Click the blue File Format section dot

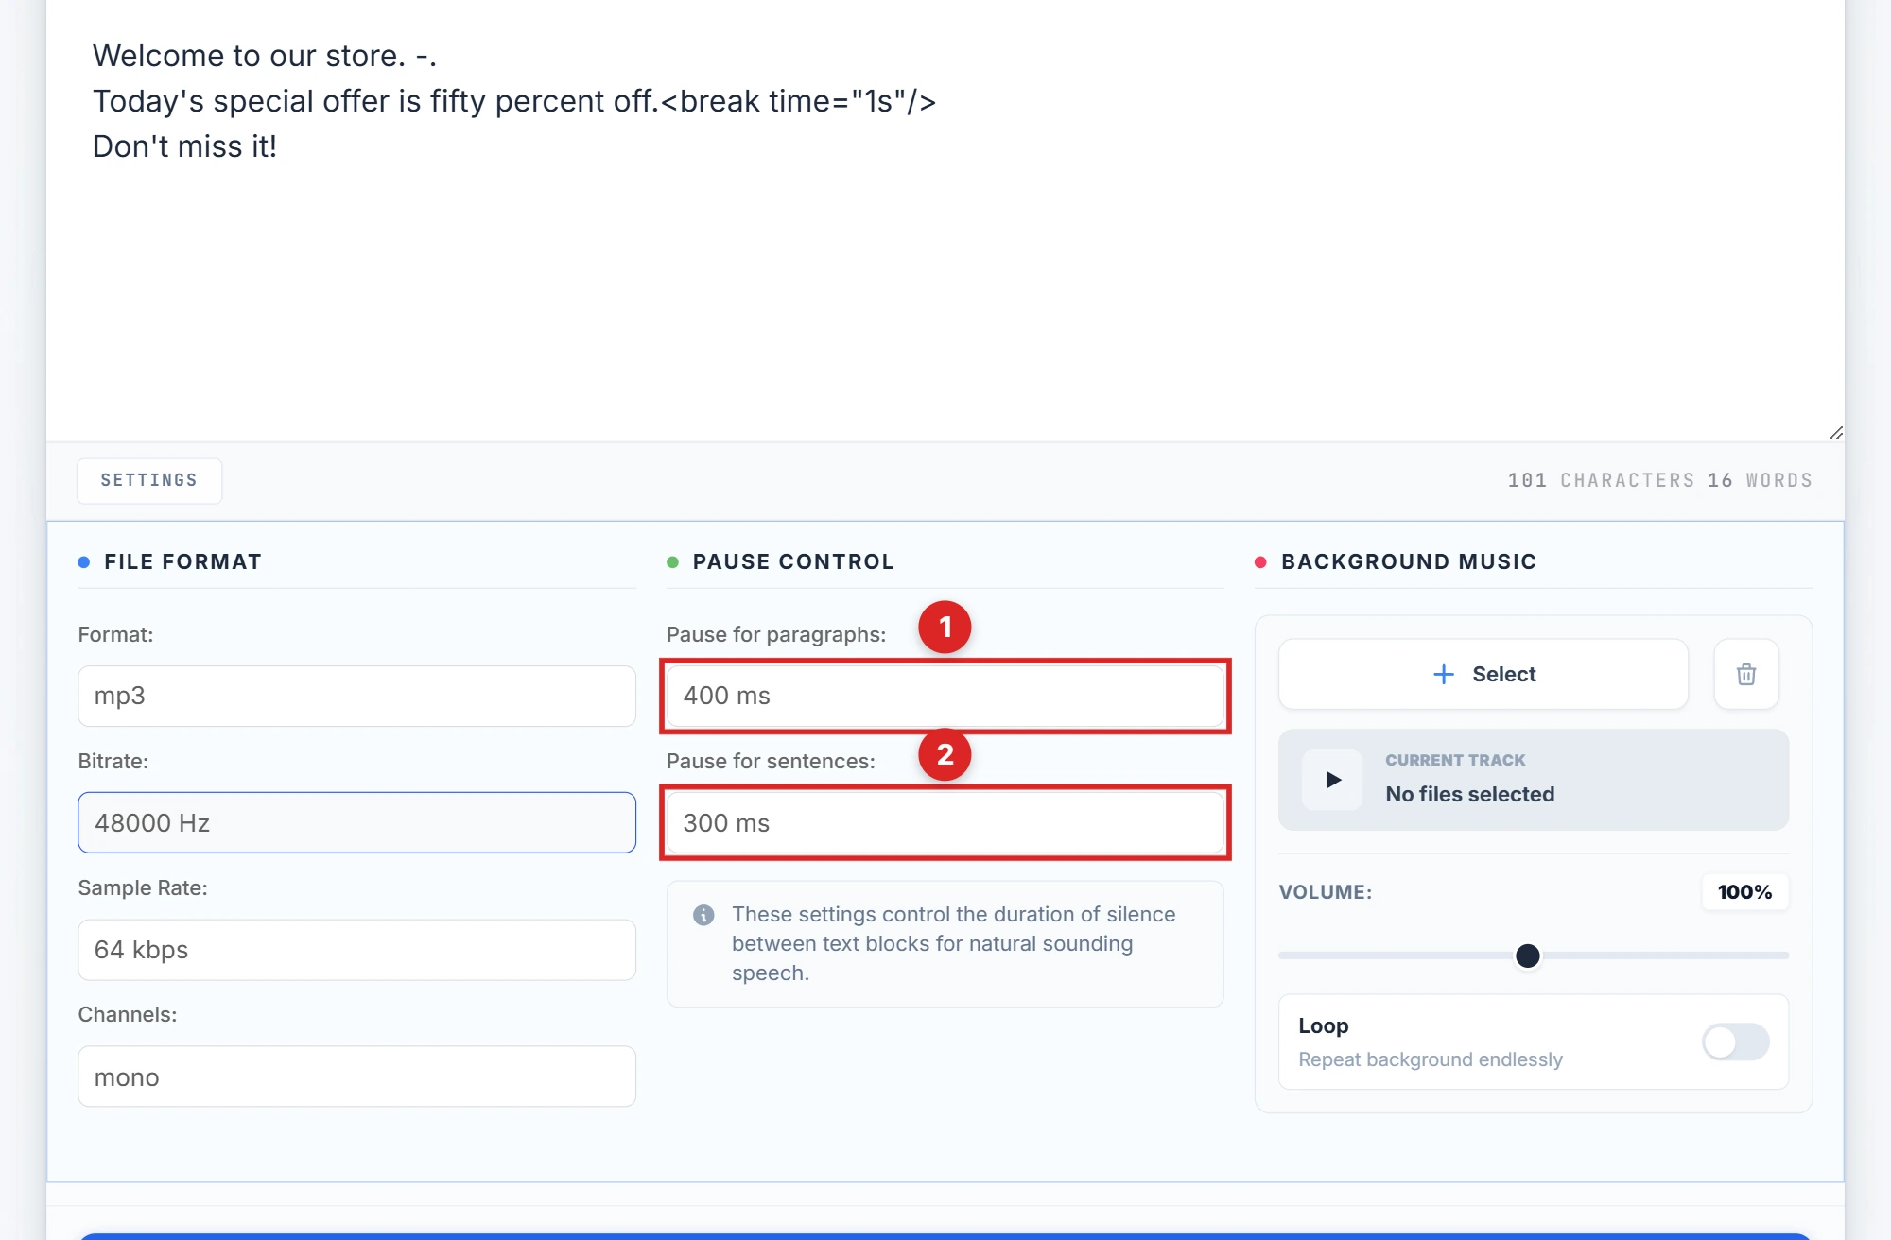(x=83, y=560)
